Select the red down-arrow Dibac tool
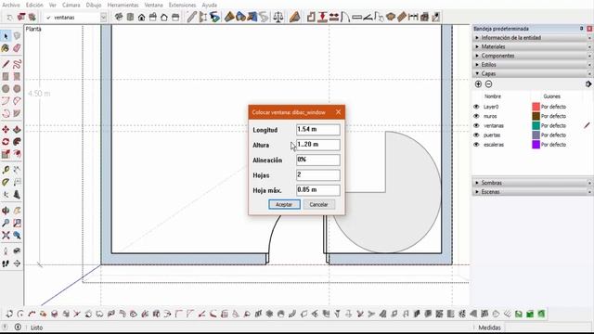 (322, 17)
